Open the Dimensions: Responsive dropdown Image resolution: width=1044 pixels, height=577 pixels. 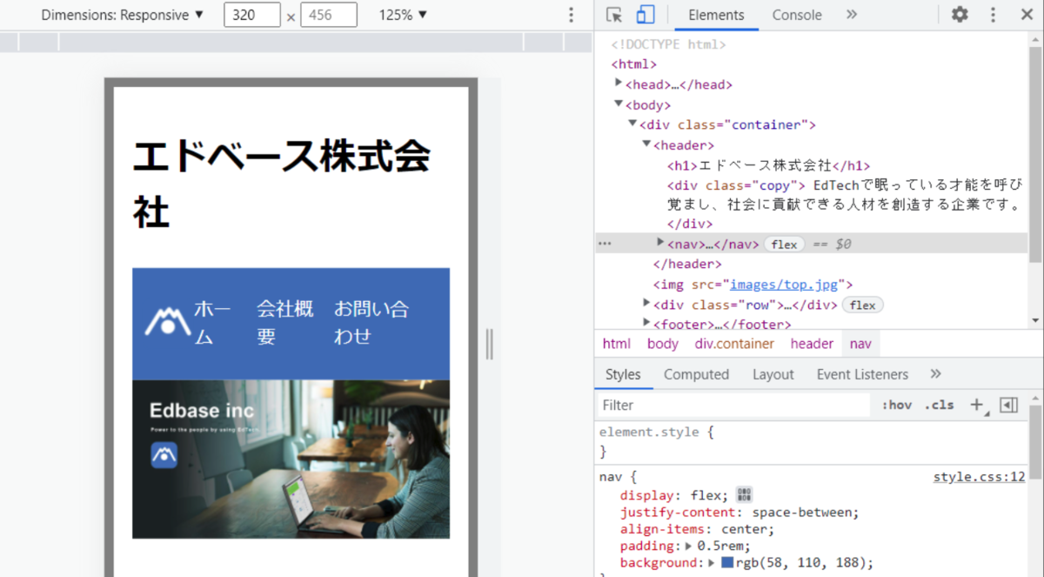click(123, 15)
